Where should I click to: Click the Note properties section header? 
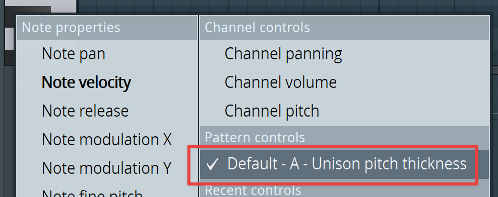click(x=107, y=28)
